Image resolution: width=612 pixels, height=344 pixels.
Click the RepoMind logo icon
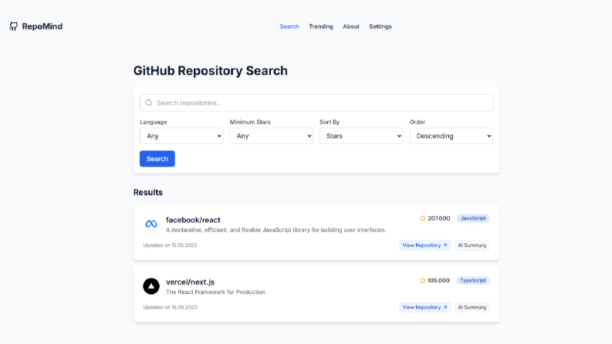14,26
